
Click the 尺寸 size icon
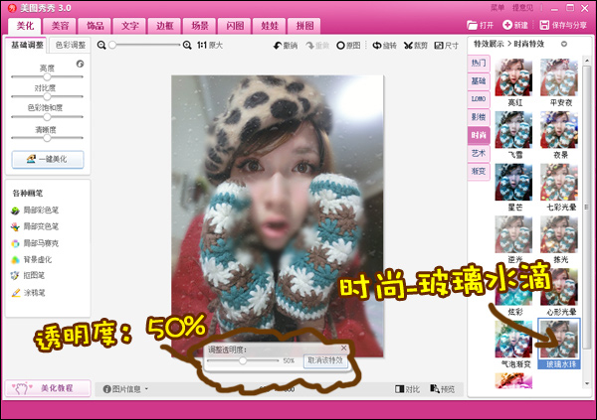point(439,46)
